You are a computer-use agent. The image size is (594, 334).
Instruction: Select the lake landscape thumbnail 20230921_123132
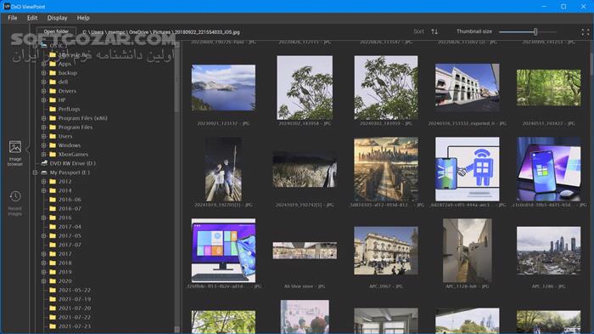point(223,88)
